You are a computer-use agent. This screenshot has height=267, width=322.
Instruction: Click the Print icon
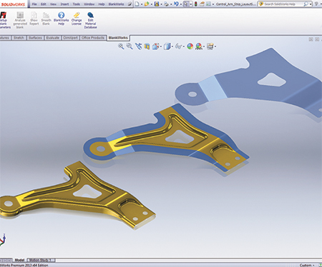point(166,4)
